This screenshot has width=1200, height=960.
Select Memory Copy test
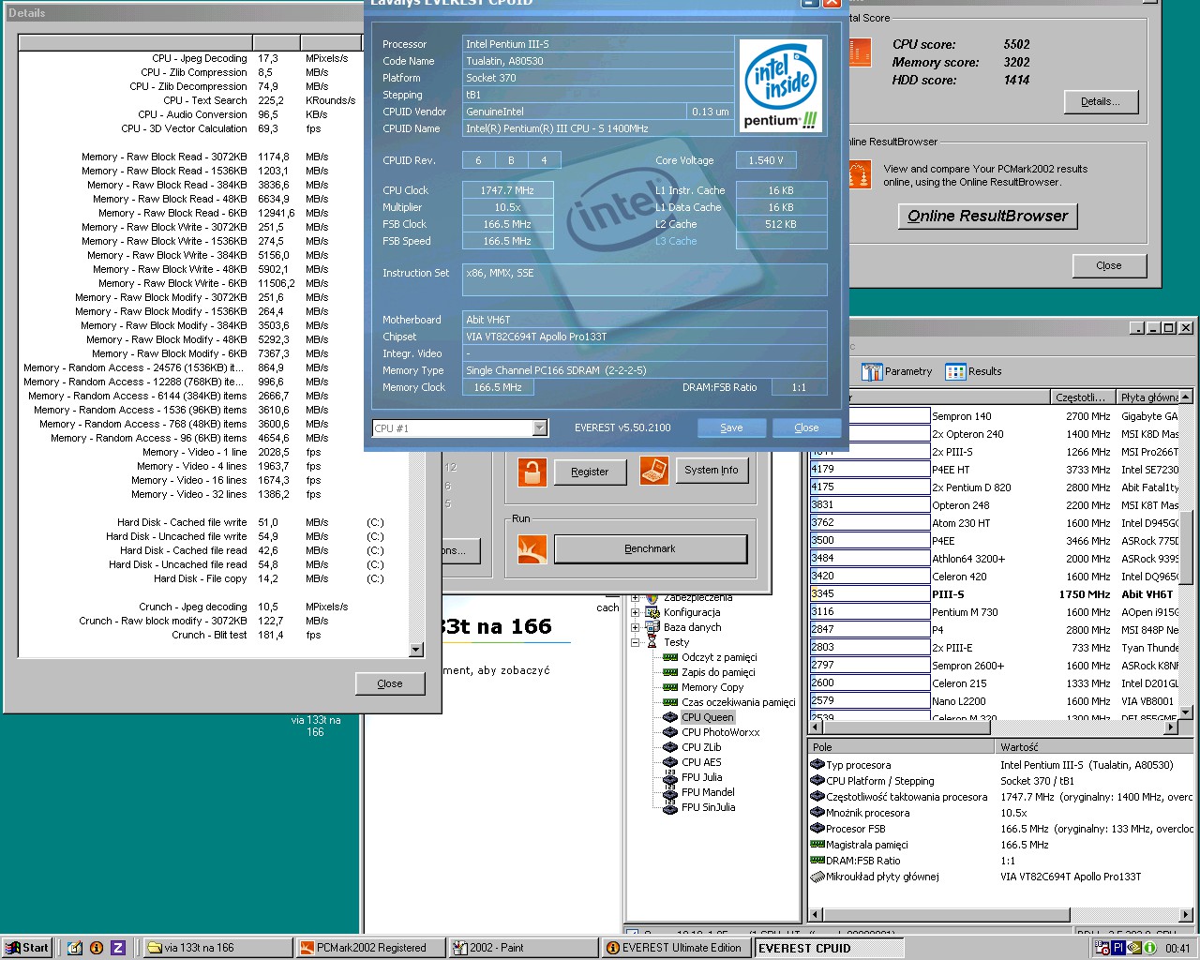pyautogui.click(x=712, y=687)
